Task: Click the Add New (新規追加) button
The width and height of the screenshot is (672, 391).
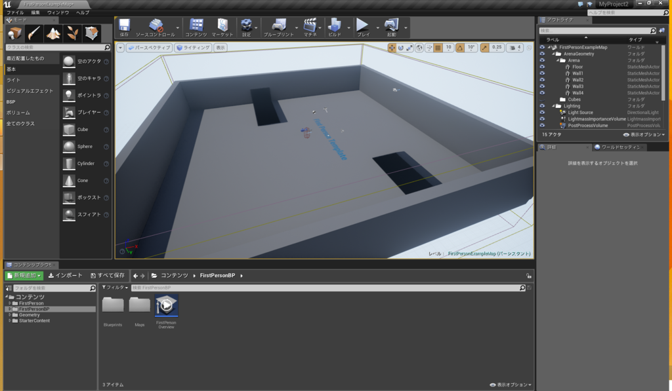Action: (x=24, y=276)
